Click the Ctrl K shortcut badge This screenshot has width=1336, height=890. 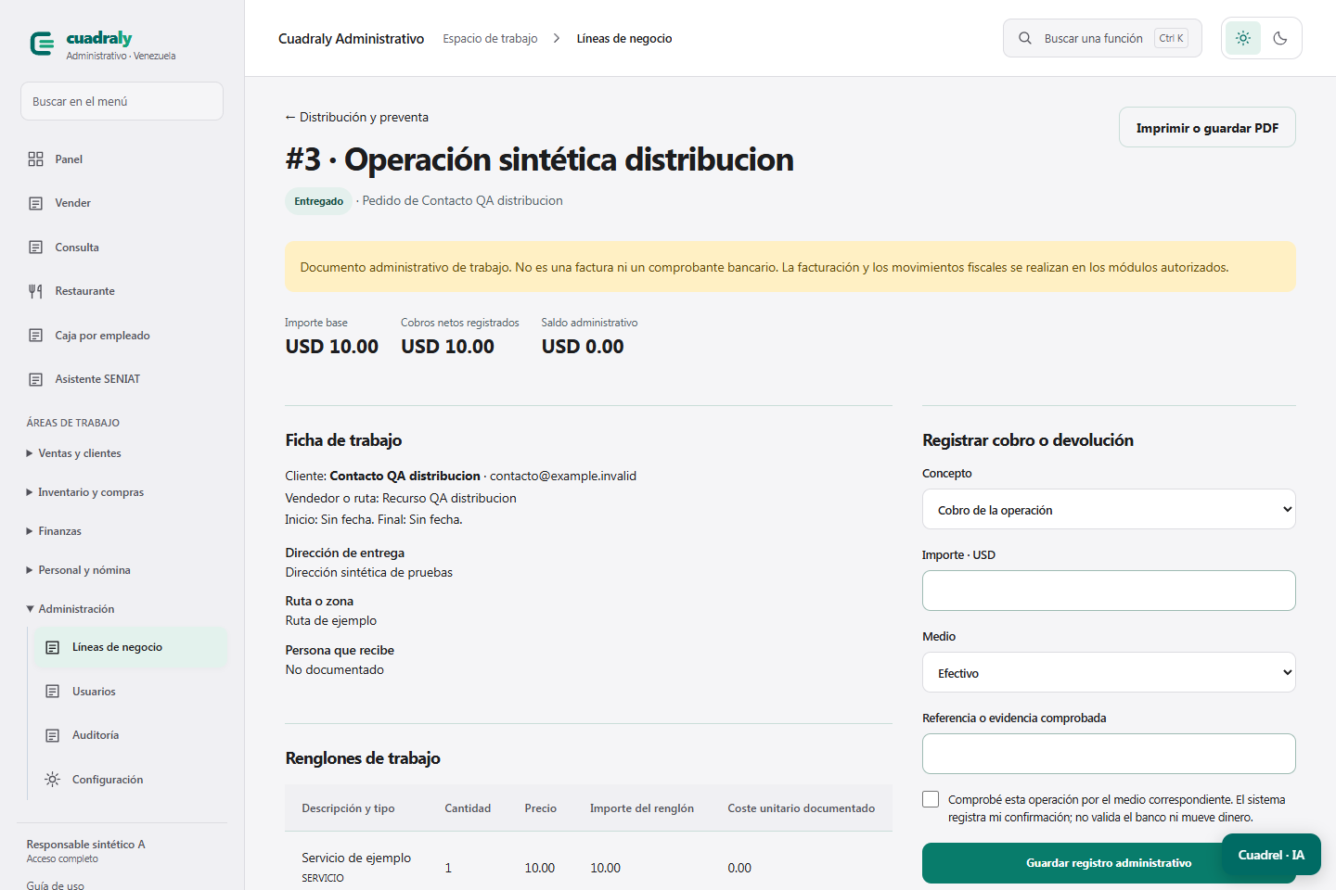[1171, 38]
